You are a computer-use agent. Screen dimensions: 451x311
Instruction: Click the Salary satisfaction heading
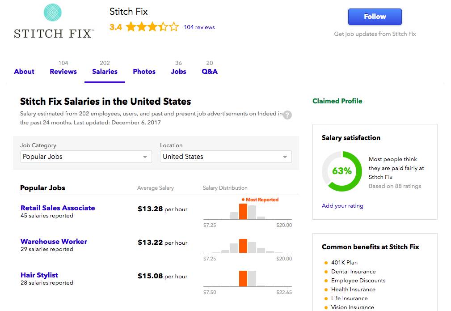pos(351,138)
